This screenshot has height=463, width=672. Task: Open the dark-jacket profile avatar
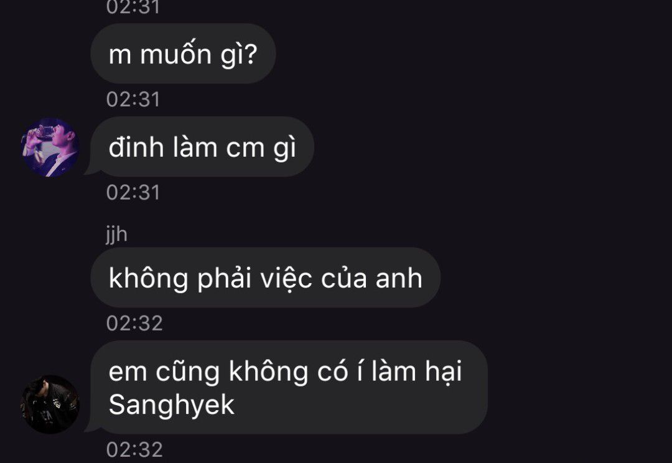tap(50, 405)
